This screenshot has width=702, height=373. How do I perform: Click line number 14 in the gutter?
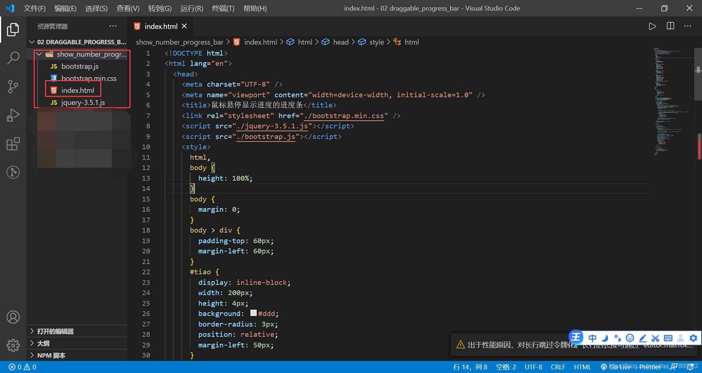coord(146,188)
